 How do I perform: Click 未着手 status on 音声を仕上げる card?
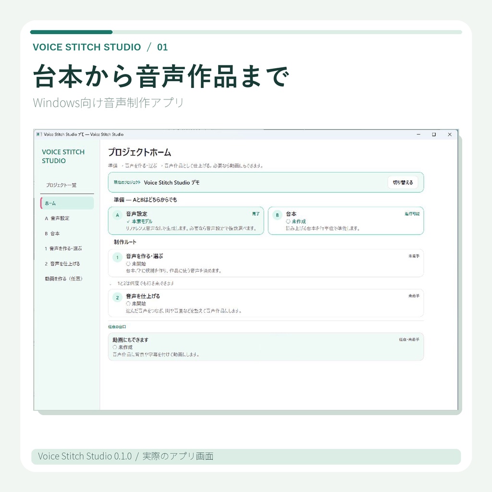pos(414,295)
